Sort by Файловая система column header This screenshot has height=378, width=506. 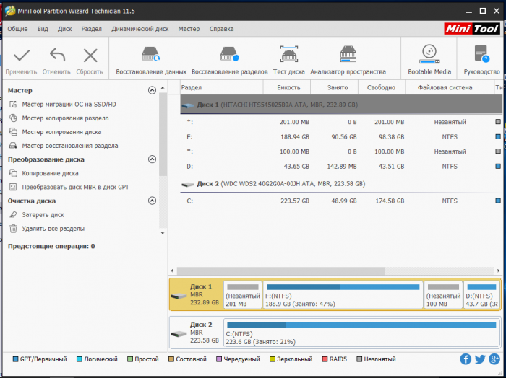pos(439,87)
